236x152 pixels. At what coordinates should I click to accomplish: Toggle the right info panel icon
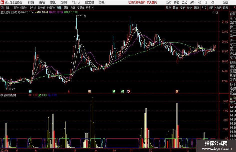(x=217, y=12)
